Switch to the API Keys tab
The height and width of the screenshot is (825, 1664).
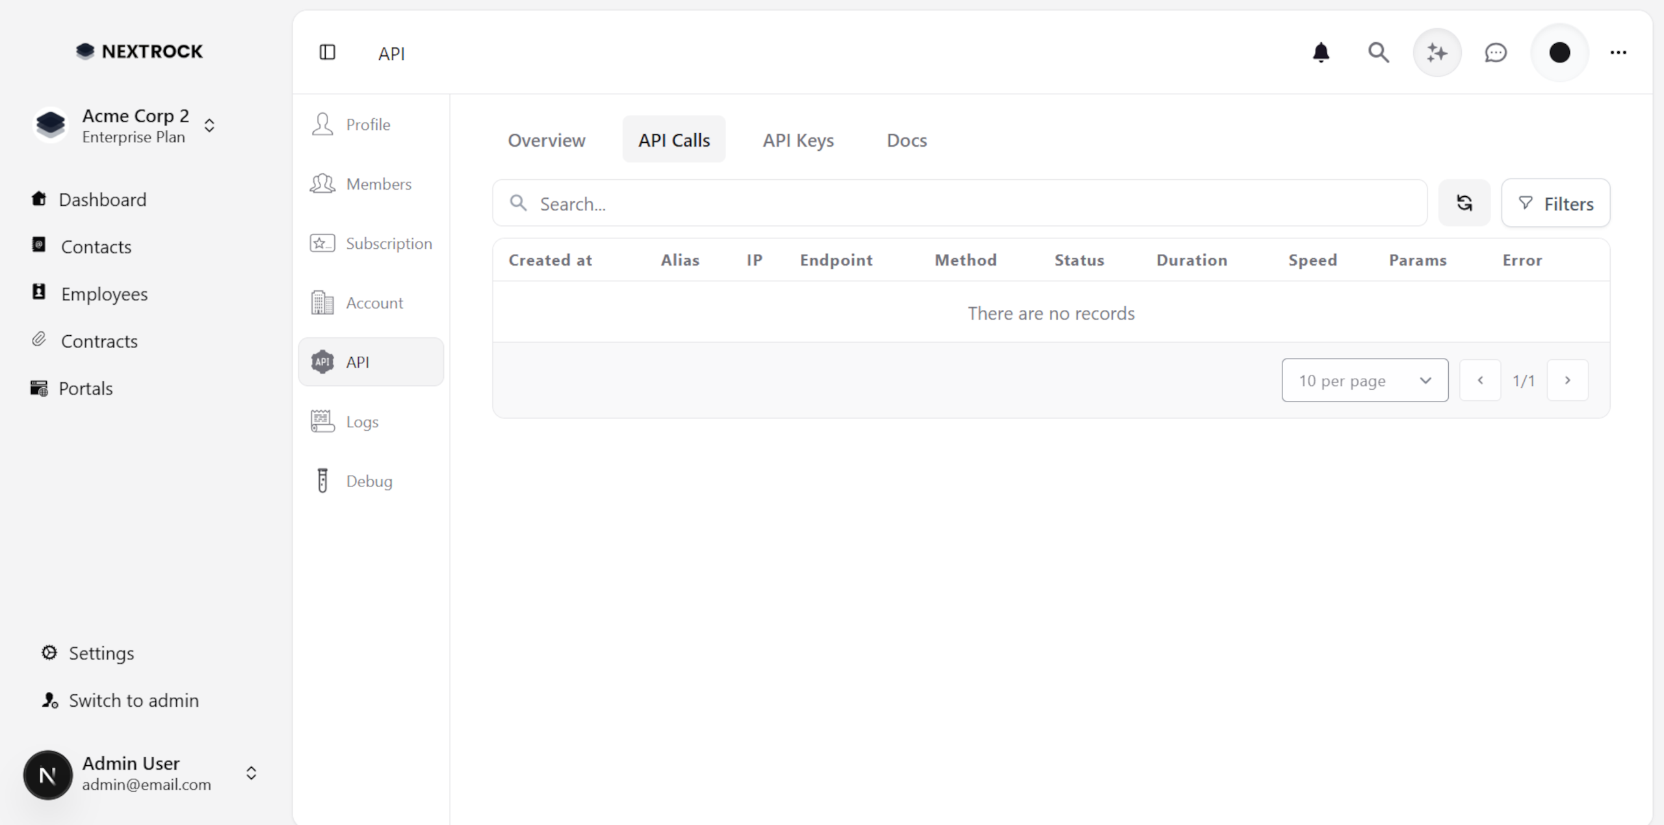[798, 140]
